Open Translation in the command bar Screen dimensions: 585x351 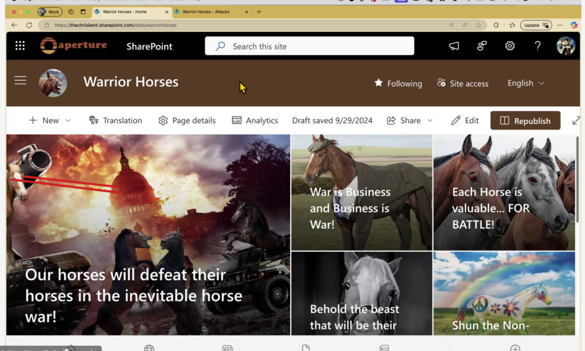point(115,120)
